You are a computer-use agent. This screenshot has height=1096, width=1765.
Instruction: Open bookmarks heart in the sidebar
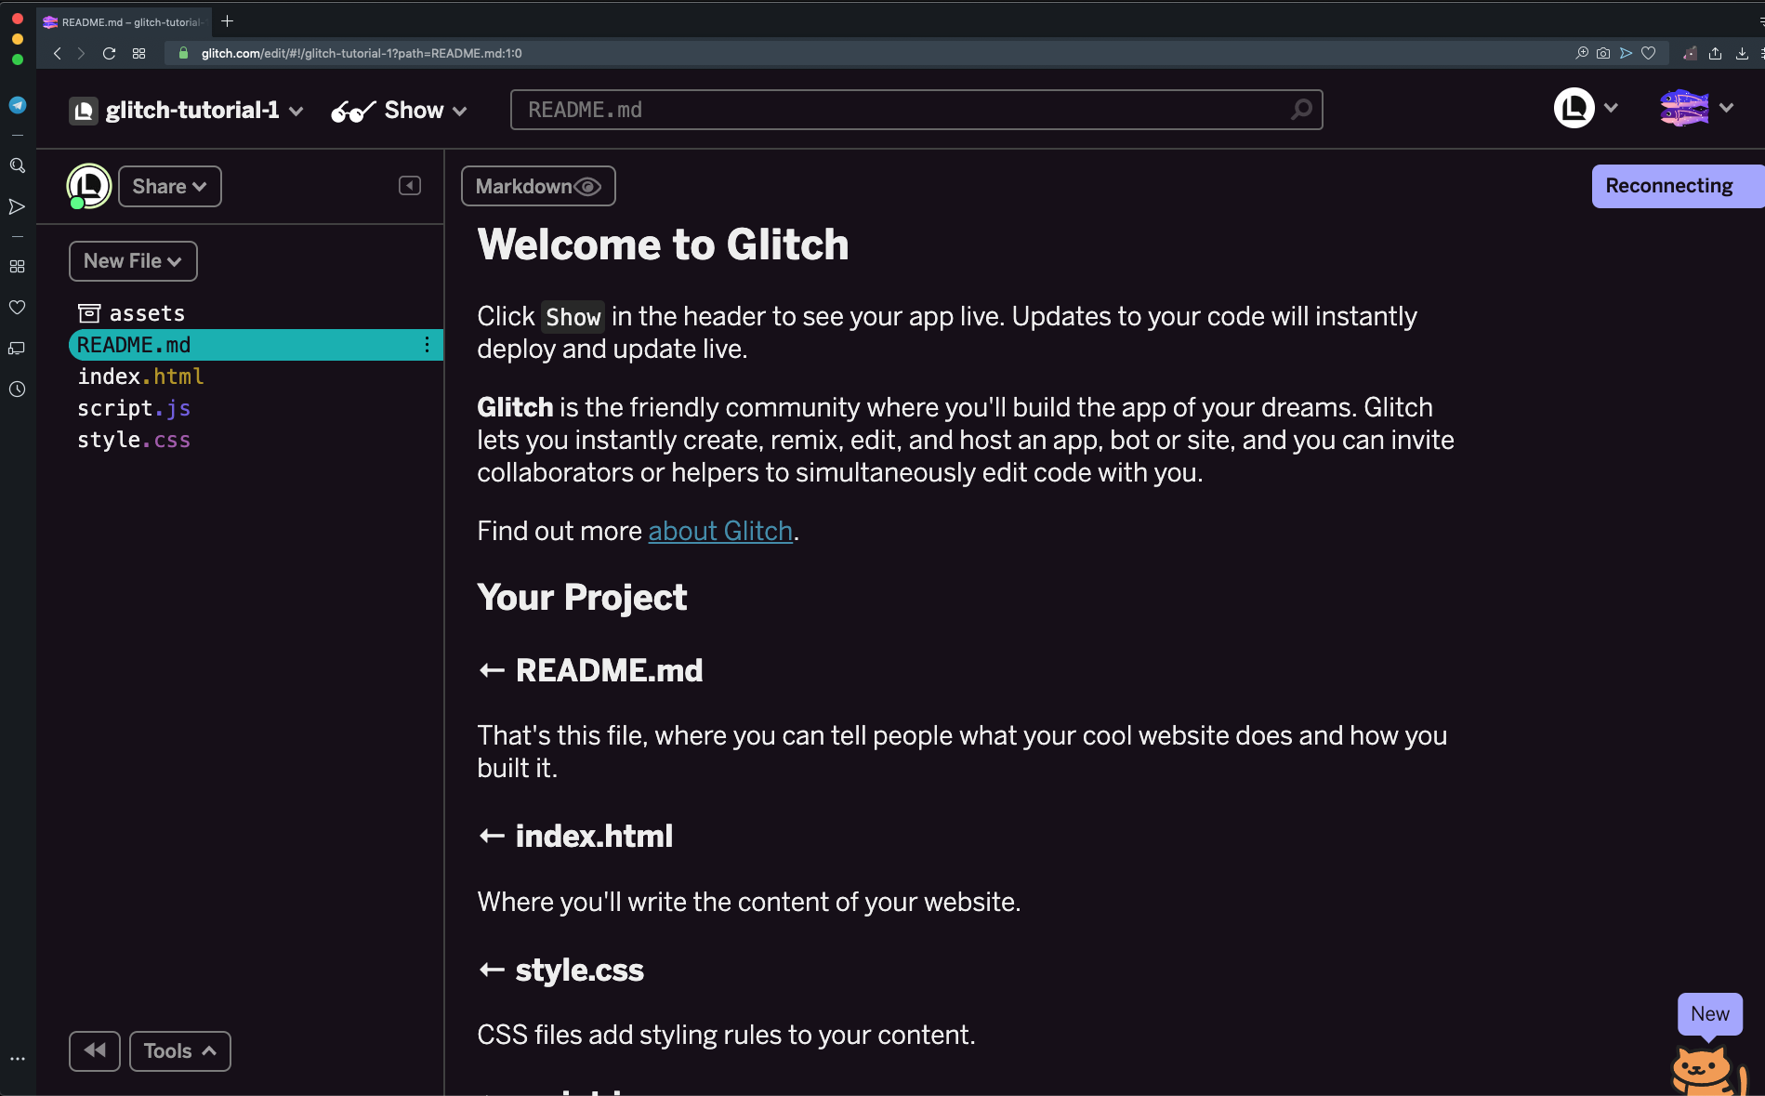click(17, 308)
